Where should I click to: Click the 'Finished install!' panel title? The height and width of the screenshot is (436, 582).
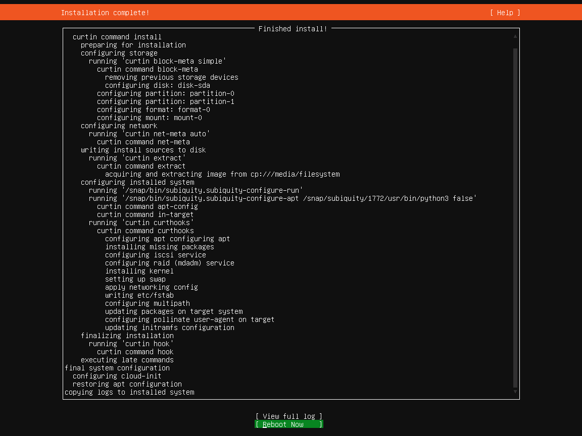pos(293,29)
